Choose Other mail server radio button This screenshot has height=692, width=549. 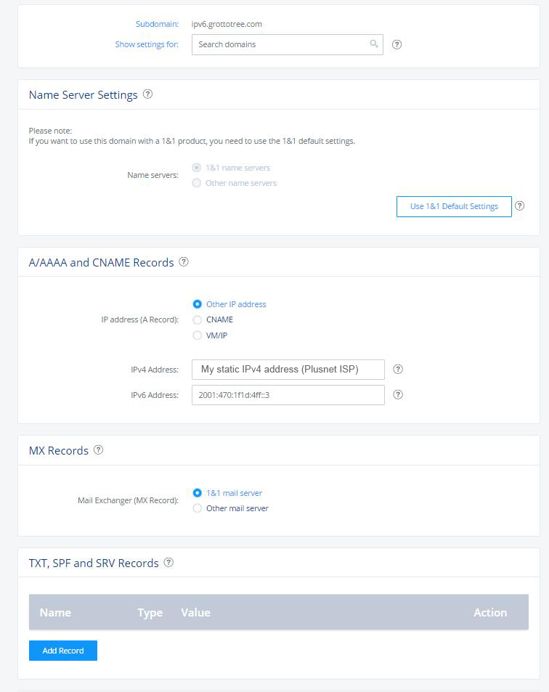click(198, 508)
